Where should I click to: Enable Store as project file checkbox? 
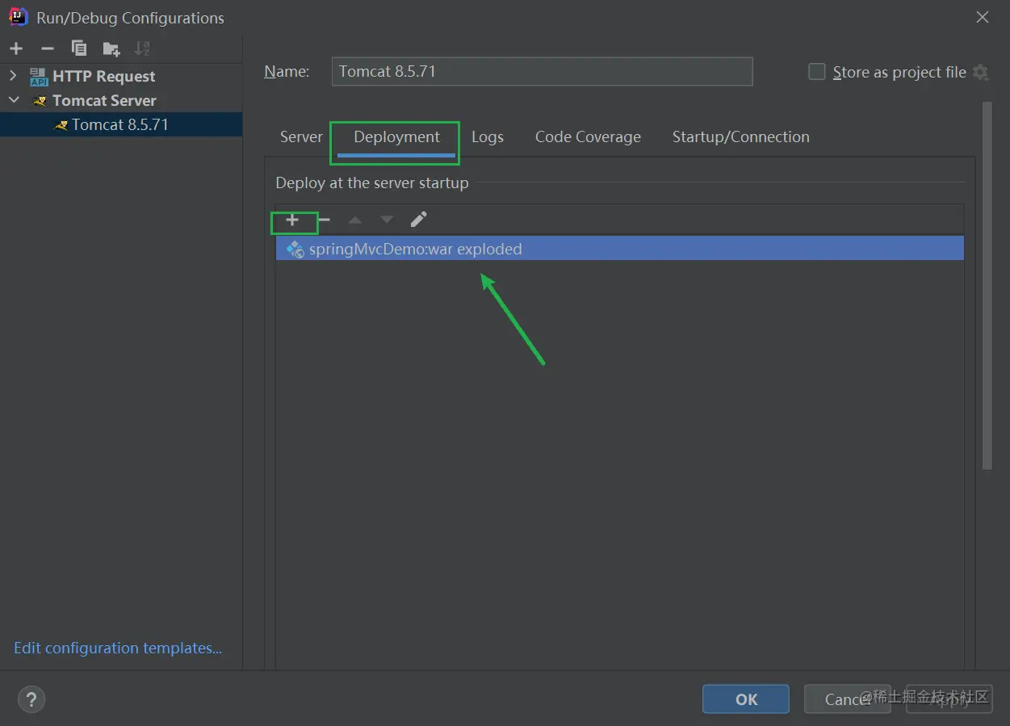pyautogui.click(x=817, y=72)
